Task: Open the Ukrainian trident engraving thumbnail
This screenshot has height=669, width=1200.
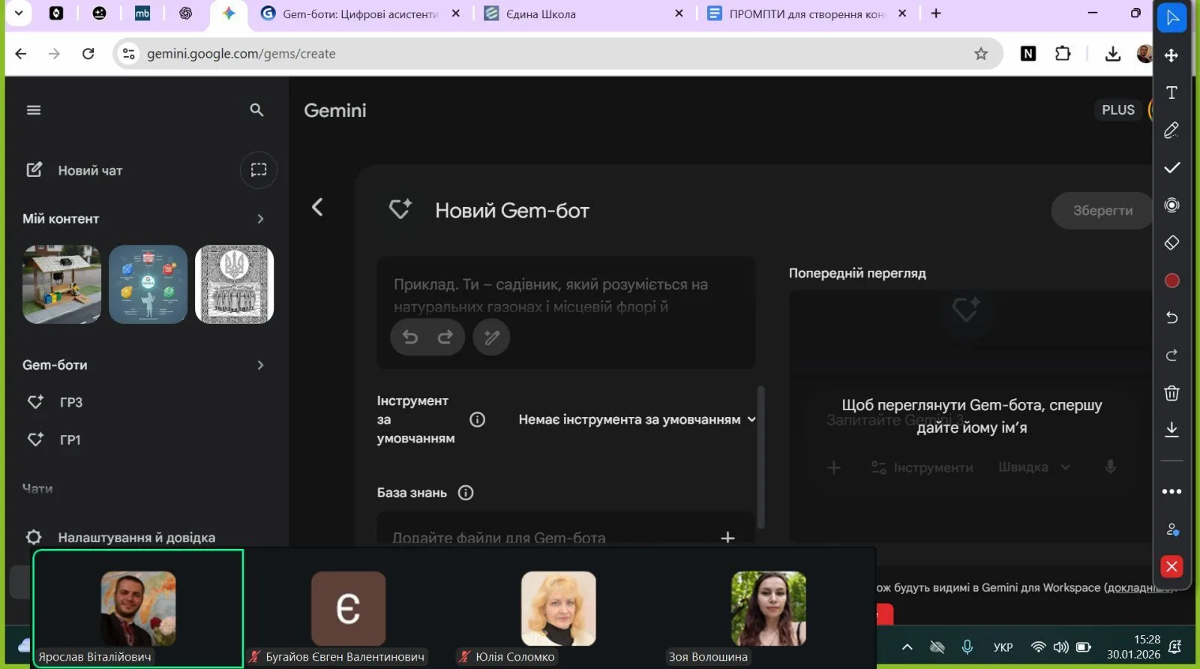Action: [x=235, y=284]
